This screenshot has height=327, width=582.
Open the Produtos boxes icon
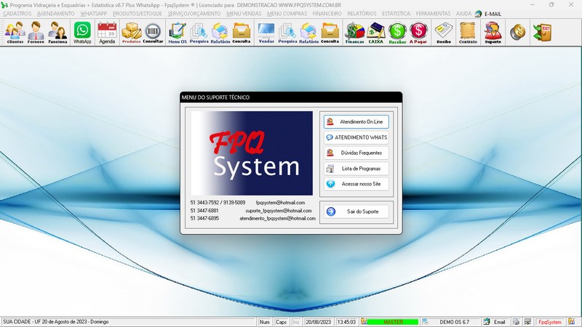(132, 33)
